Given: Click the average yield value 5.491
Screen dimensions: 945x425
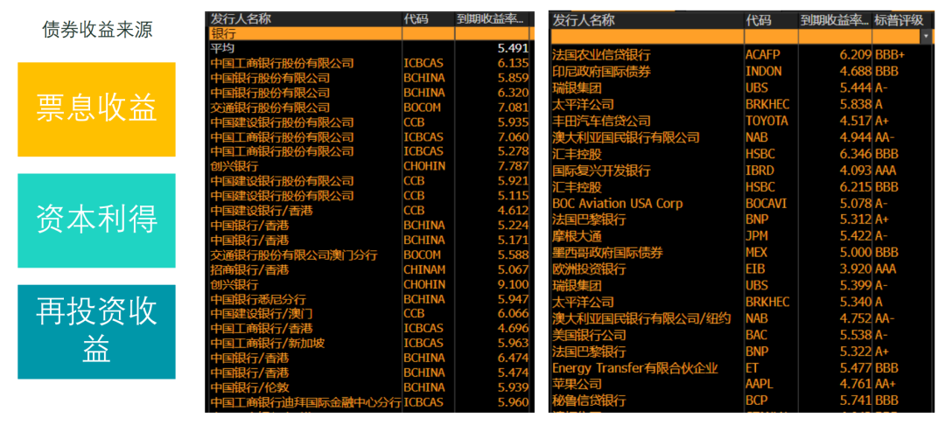Looking at the screenshot, I should (x=513, y=48).
